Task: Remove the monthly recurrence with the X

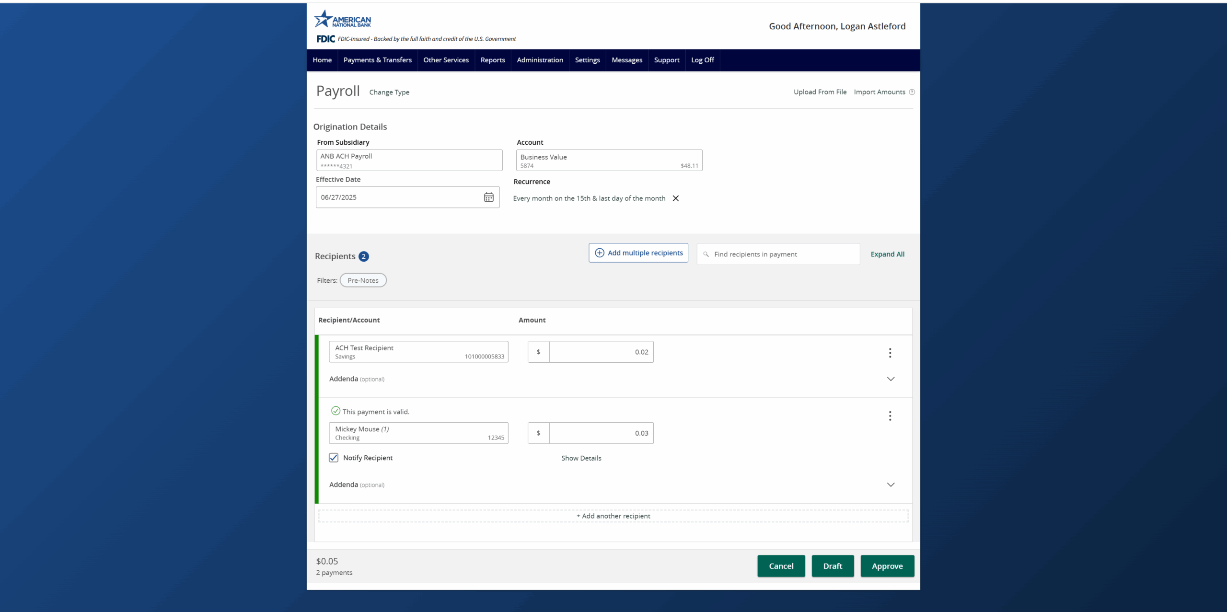Action: (x=676, y=198)
